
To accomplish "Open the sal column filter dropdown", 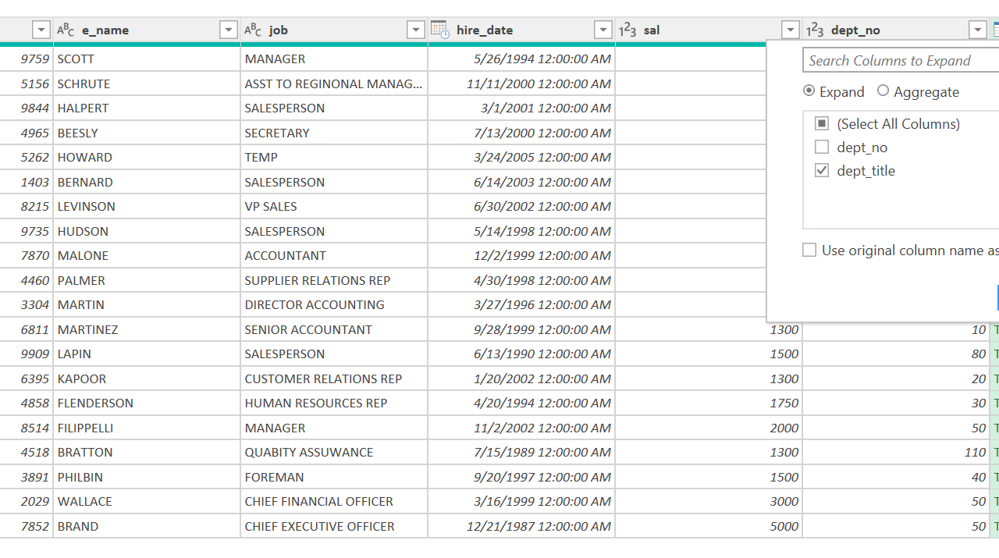I will [791, 30].
